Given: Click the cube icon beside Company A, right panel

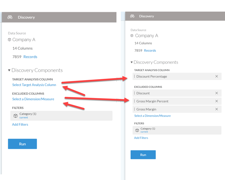Looking at the screenshot, I should 132,36.
